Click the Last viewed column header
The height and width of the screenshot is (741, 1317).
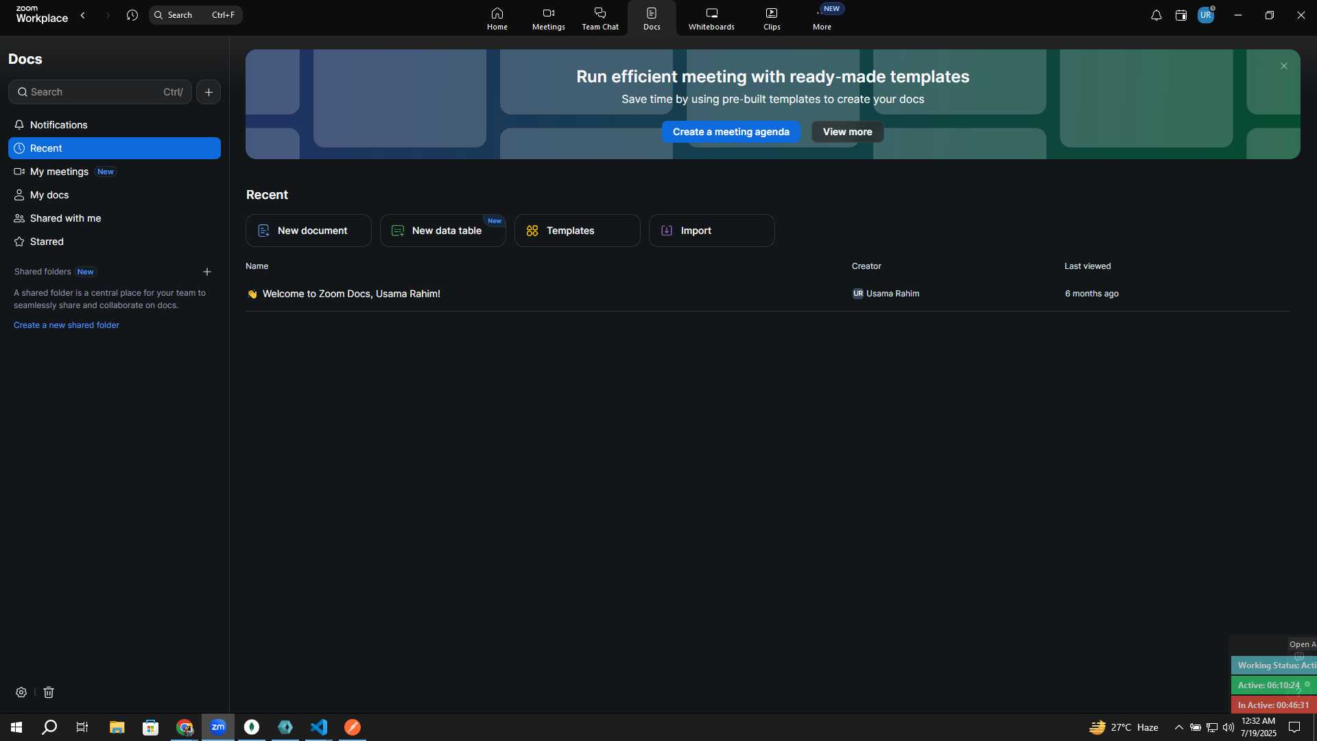1088,266
